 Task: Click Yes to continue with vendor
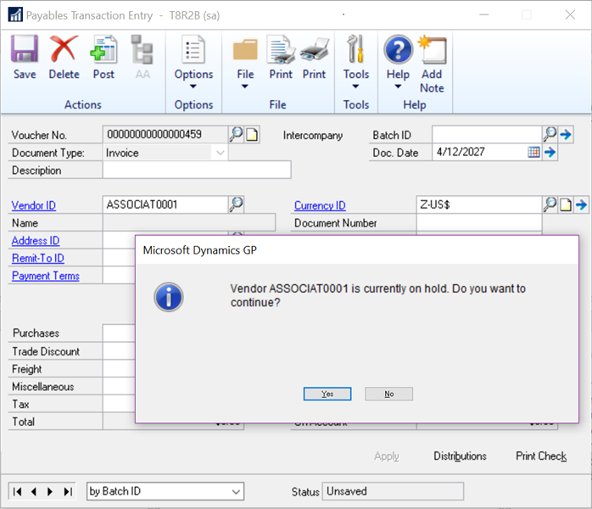click(x=327, y=394)
